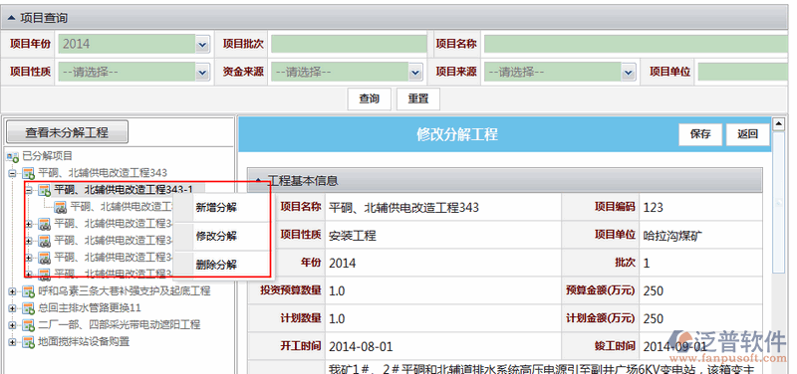
Task: Open the 资金来源 dropdown
Action: (x=415, y=72)
